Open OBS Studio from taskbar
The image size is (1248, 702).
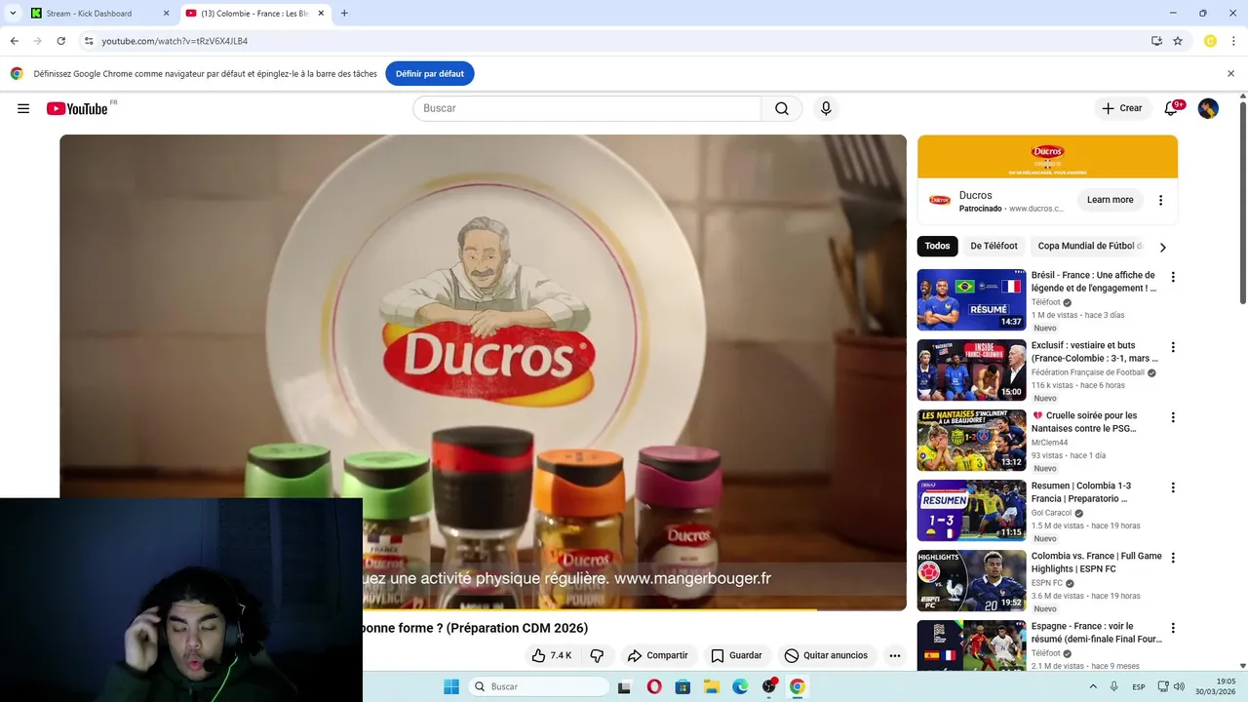click(769, 686)
